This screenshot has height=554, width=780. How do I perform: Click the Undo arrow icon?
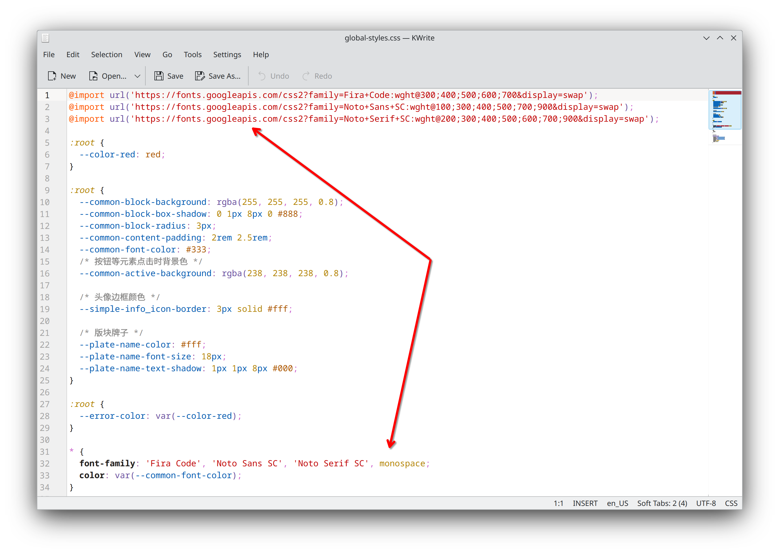point(262,76)
